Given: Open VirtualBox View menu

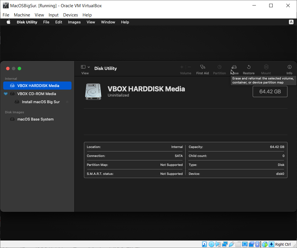Looking at the screenshot, I should (39, 15).
